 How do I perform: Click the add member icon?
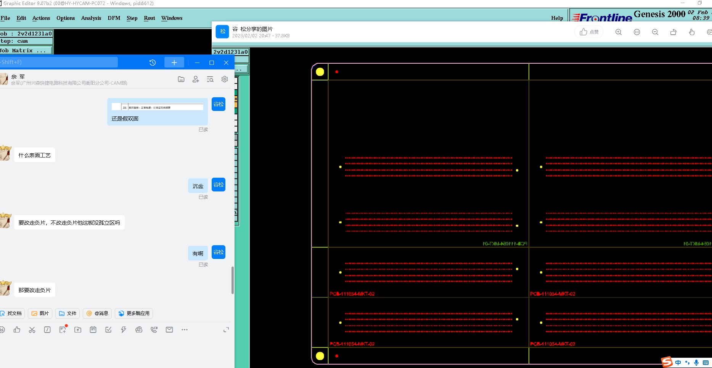click(x=196, y=79)
